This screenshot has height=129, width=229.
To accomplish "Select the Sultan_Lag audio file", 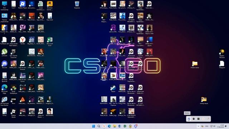I will (113, 112).
